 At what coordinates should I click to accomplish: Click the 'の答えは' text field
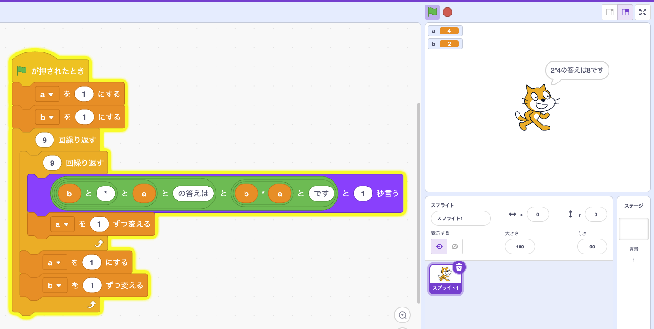[193, 193]
